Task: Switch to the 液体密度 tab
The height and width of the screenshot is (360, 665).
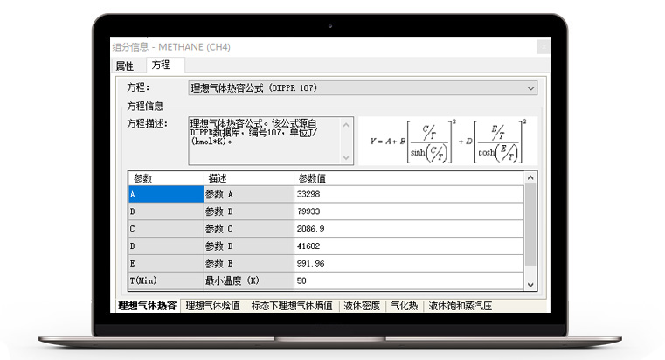Action: 361,306
